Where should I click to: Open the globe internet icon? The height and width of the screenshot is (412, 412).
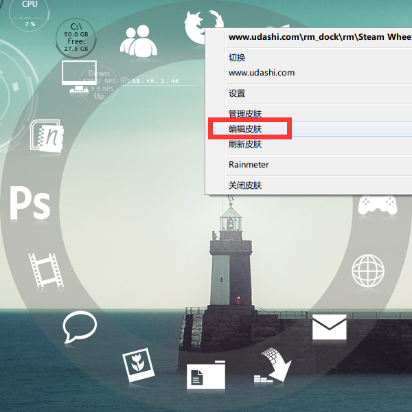point(368,271)
